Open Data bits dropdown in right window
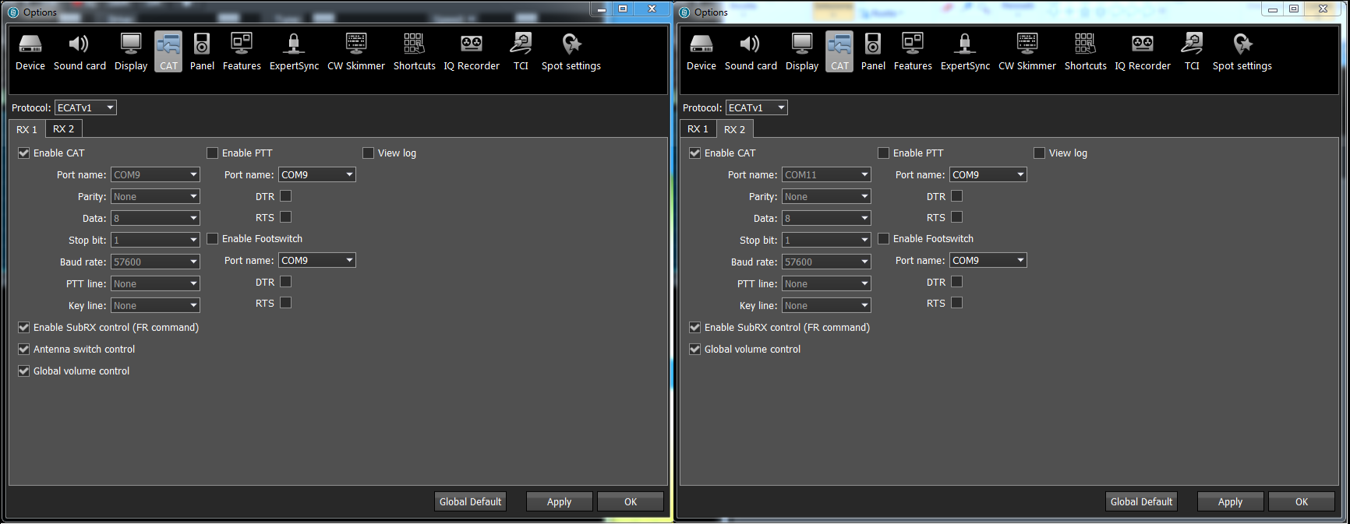The height and width of the screenshot is (524, 1350). point(826,219)
